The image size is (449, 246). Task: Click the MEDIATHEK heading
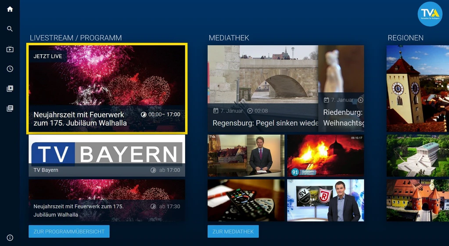point(229,38)
